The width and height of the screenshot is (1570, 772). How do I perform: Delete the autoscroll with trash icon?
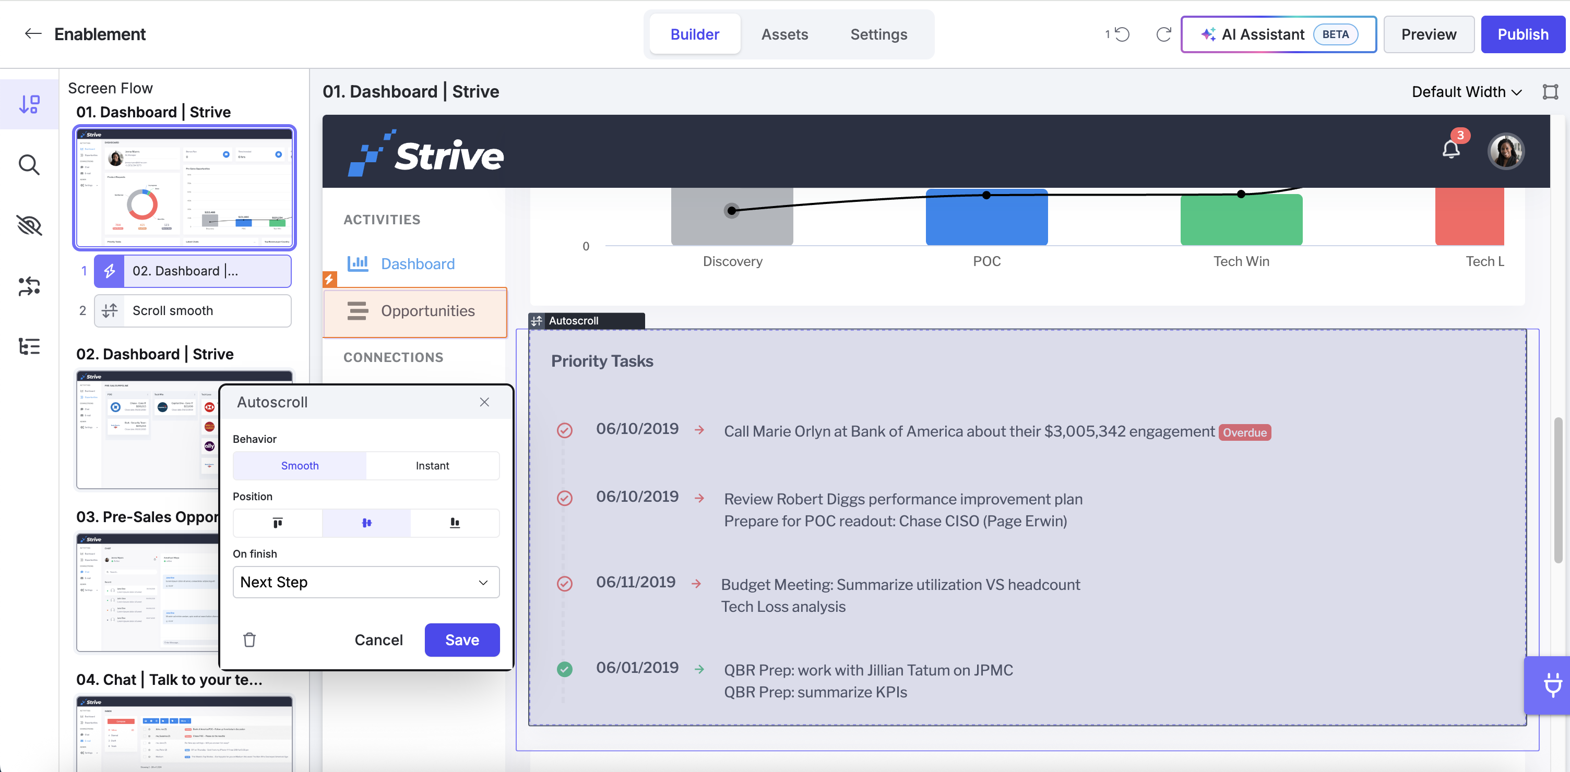pyautogui.click(x=249, y=640)
